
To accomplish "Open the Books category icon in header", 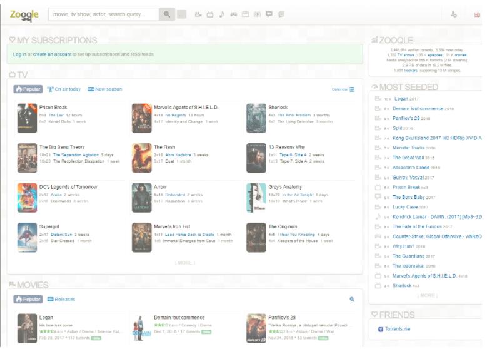I will click(257, 14).
